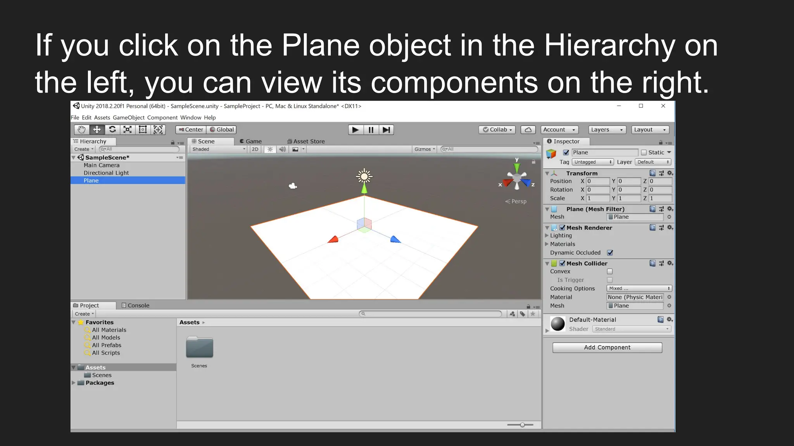The width and height of the screenshot is (794, 446).
Task: Click the Pause button
Action: coord(371,130)
